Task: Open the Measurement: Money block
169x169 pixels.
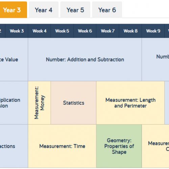Action: click(x=40, y=103)
